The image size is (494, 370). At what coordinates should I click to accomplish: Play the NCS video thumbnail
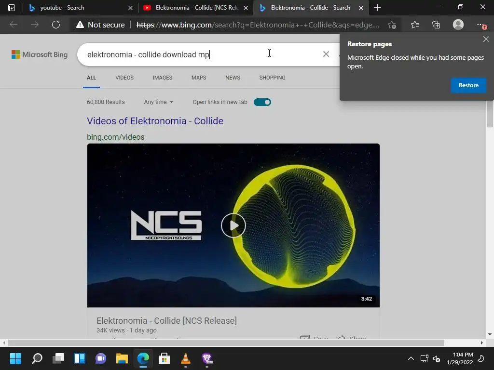pos(233,225)
